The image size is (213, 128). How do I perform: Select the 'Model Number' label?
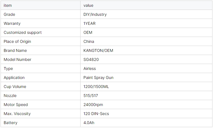[18, 59]
